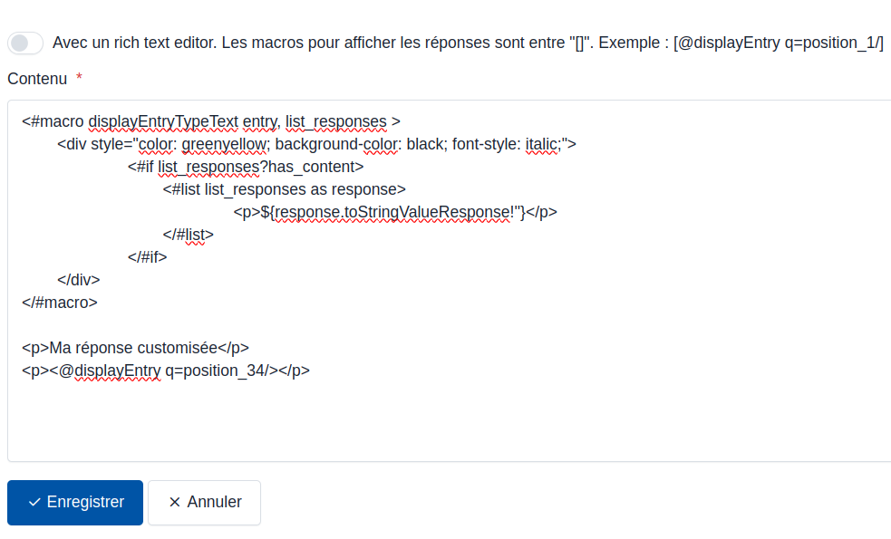Viewport: 891px width, 539px height.
Task: Place cursor on the '</#macro>' line
Action: click(x=60, y=303)
